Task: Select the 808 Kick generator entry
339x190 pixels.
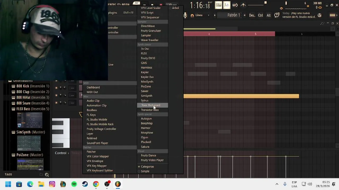Action: (31, 86)
